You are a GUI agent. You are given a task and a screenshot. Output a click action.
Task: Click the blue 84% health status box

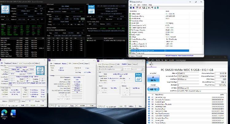pos(153,79)
